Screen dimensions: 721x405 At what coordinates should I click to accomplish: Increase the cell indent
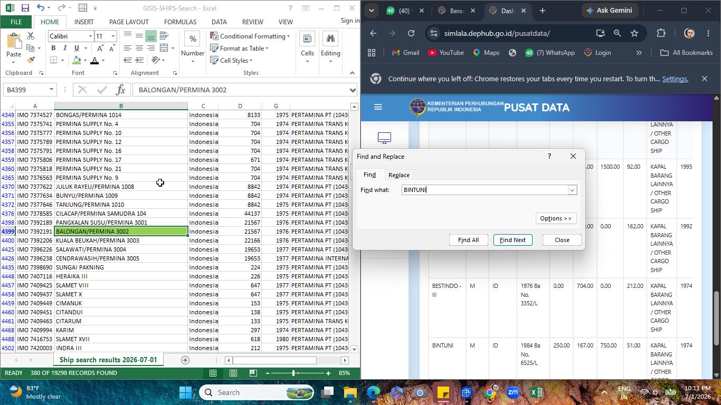coord(139,60)
